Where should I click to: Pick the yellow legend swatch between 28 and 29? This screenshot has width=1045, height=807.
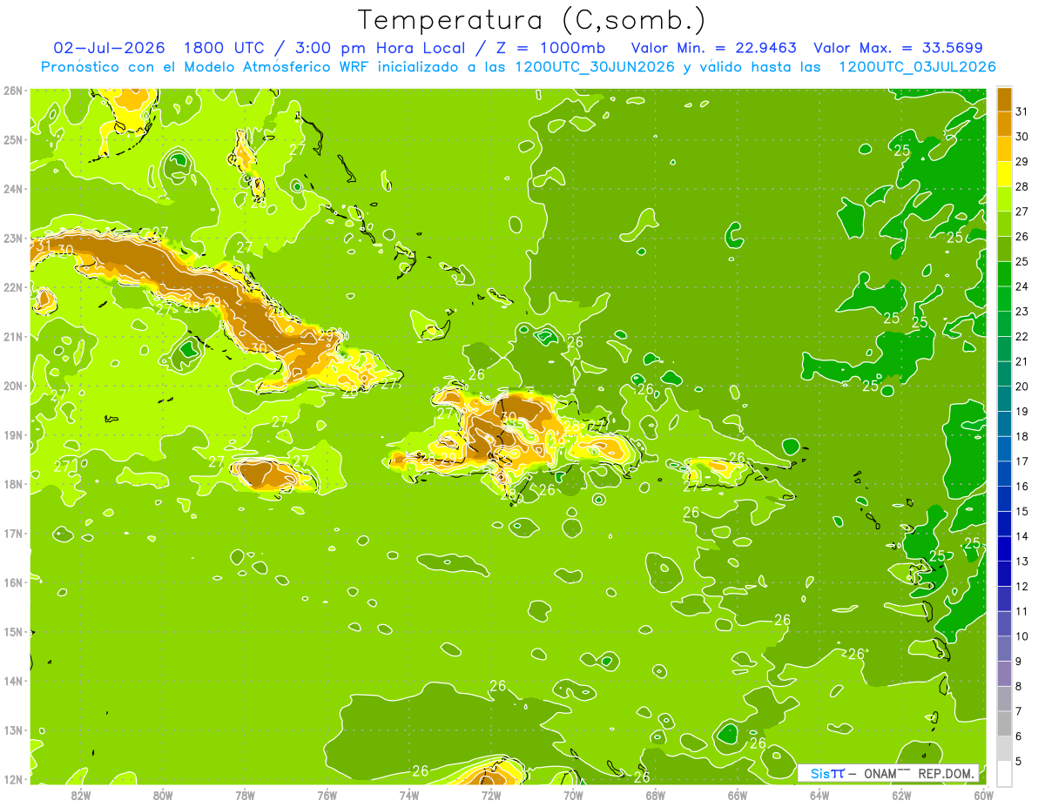[x=1004, y=173]
